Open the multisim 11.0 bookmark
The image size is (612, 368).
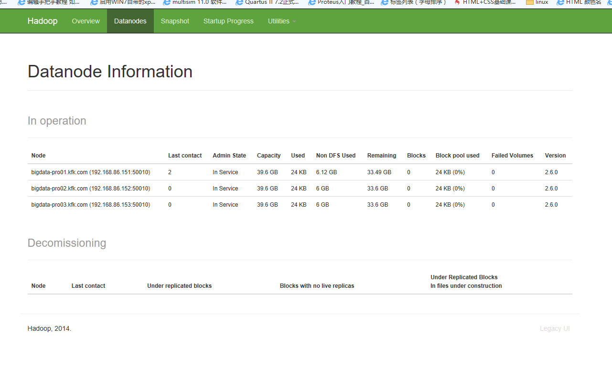click(x=195, y=2)
